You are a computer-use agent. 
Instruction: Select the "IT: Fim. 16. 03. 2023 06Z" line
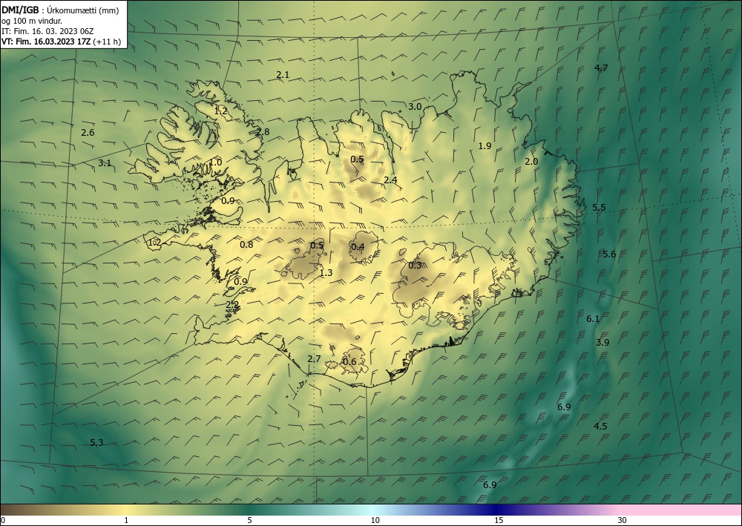(x=47, y=31)
